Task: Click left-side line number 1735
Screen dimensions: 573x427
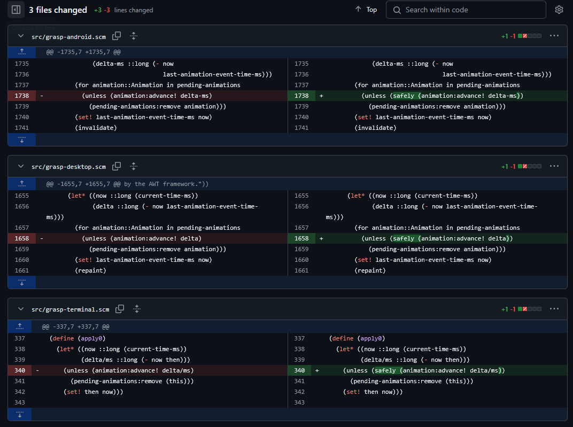Action: [22, 64]
